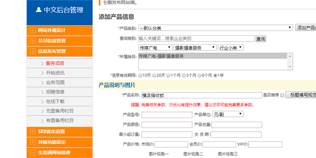
Task: Open the 招聘信息 submenu item
Action: pos(60,92)
